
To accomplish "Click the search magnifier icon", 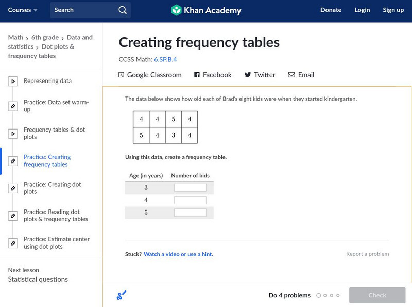I will pyautogui.click(x=122, y=10).
